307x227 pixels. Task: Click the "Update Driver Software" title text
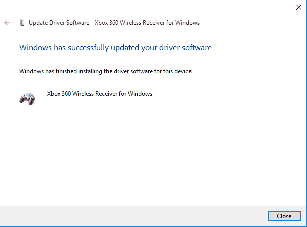[59, 23]
